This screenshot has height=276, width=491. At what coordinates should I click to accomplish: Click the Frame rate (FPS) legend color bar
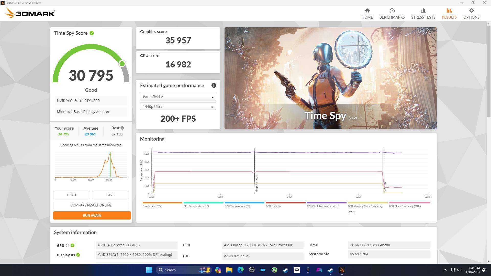162,202
